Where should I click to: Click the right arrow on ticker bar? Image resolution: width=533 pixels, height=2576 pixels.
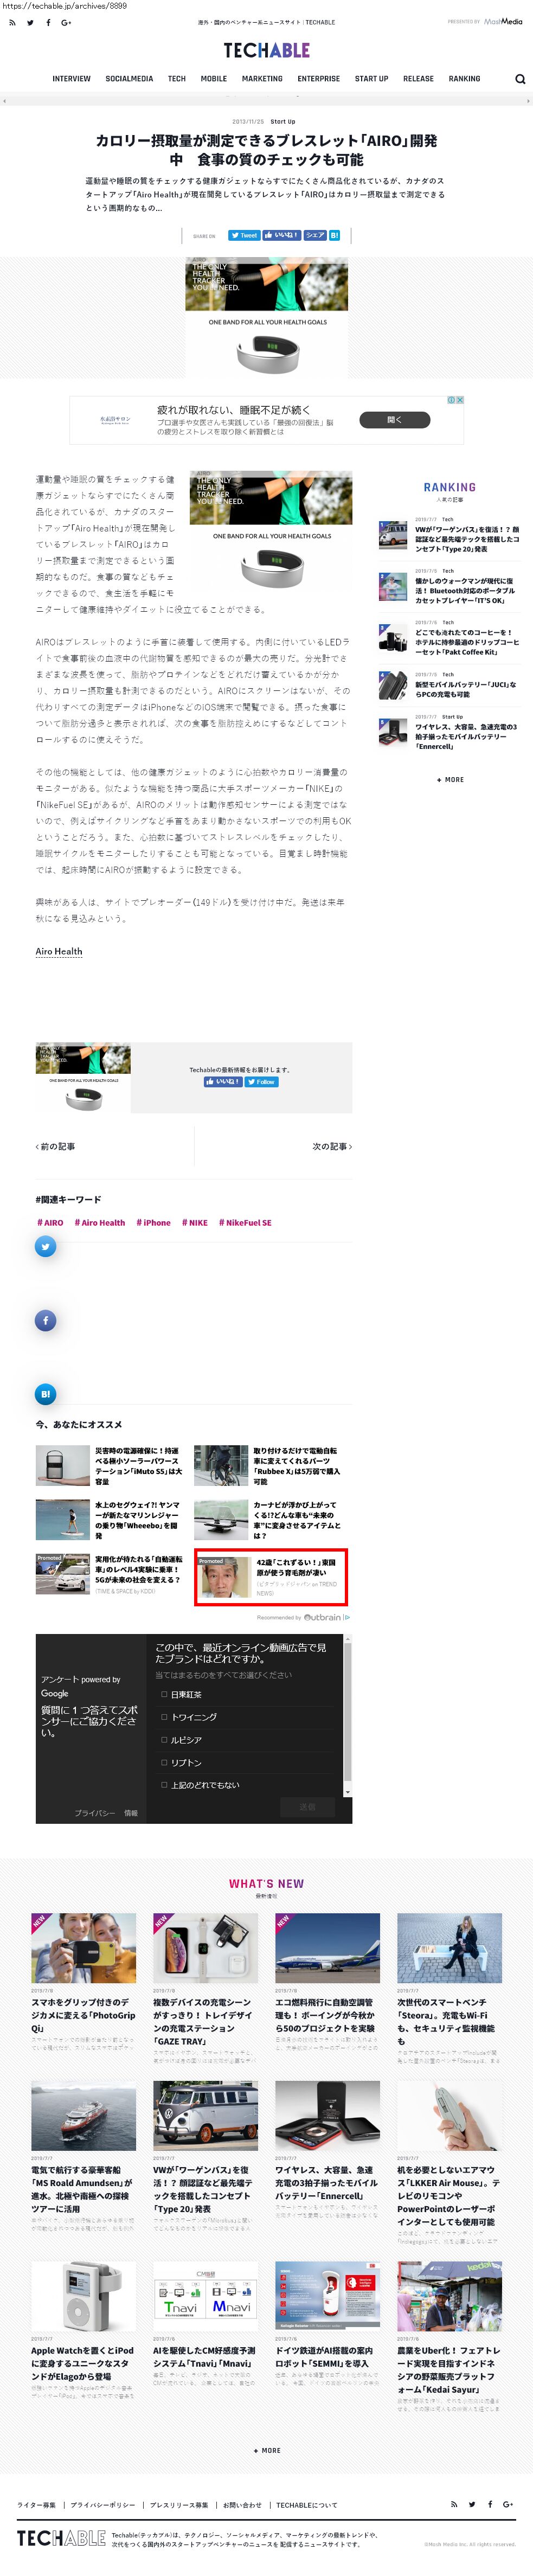(527, 101)
